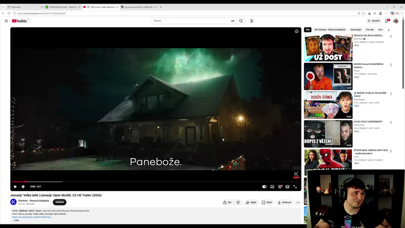
Task: Open the player settings gear
Action: 280,187
